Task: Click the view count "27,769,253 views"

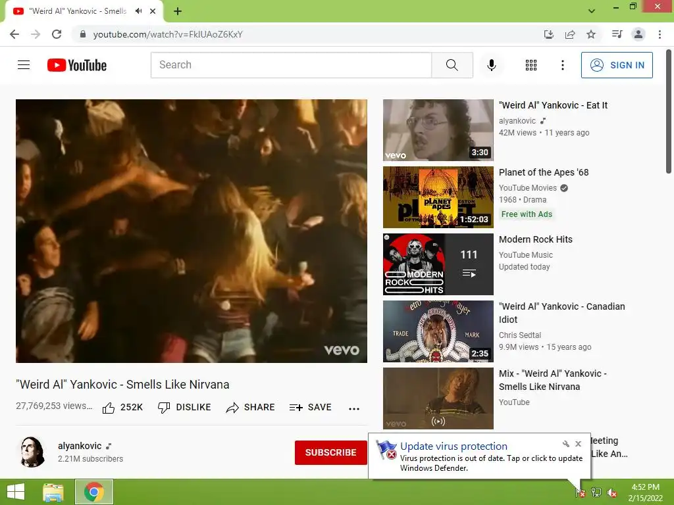Action: 54,406
